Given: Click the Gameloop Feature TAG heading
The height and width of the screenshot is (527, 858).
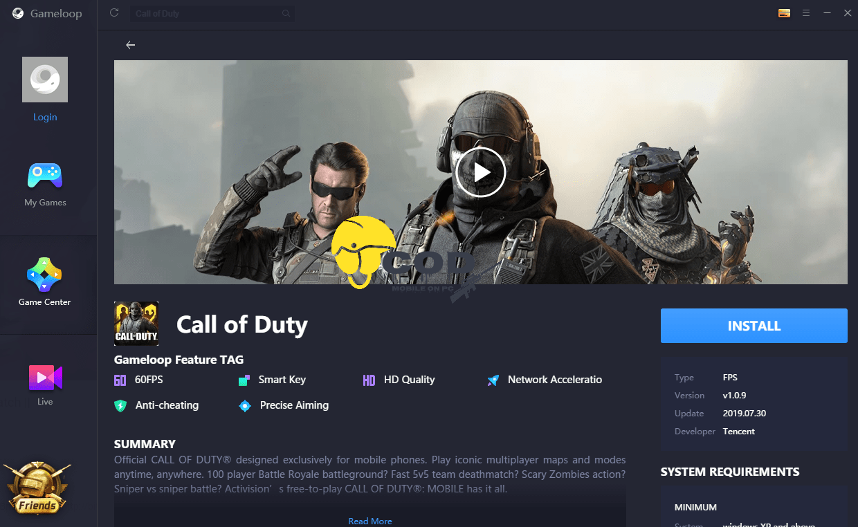Looking at the screenshot, I should [179, 360].
